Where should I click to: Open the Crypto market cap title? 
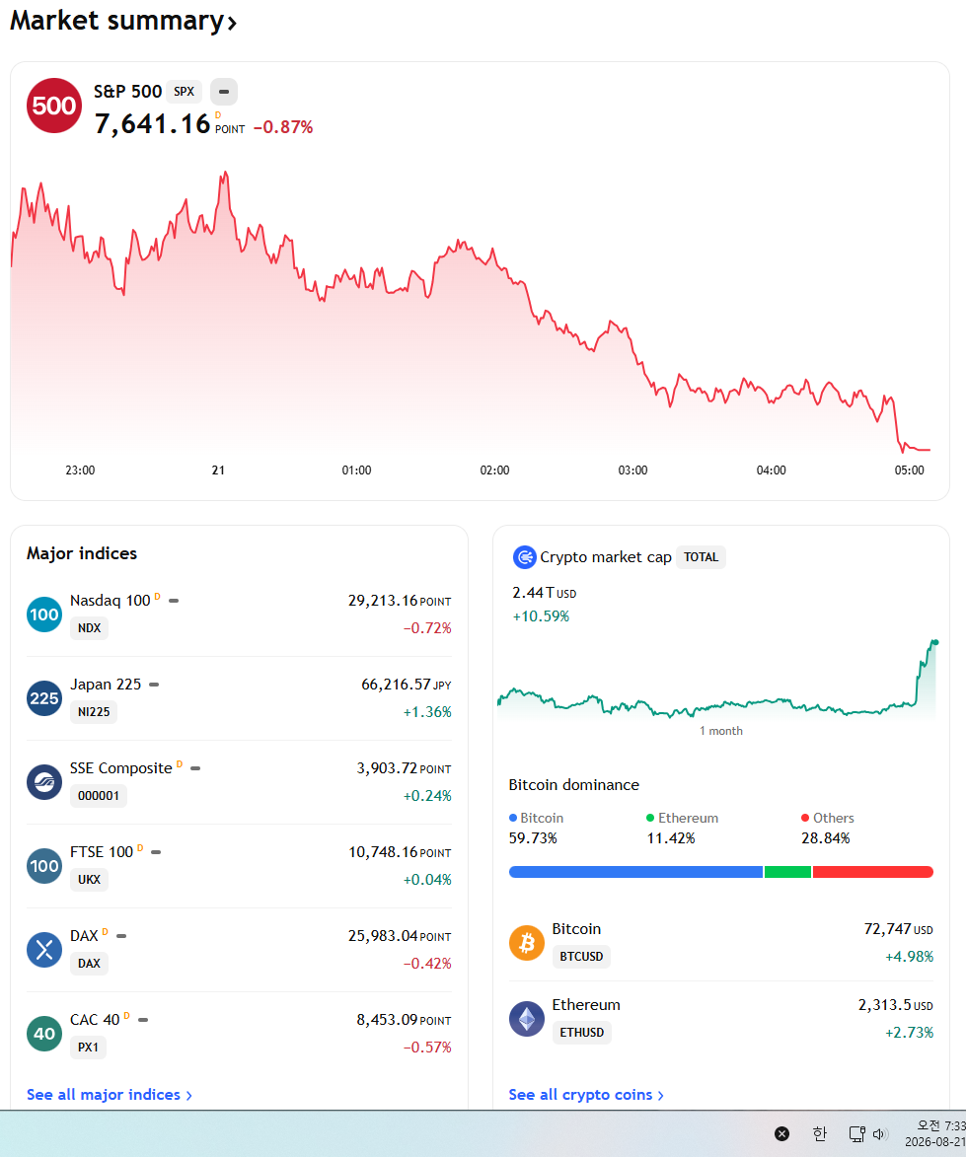(605, 557)
